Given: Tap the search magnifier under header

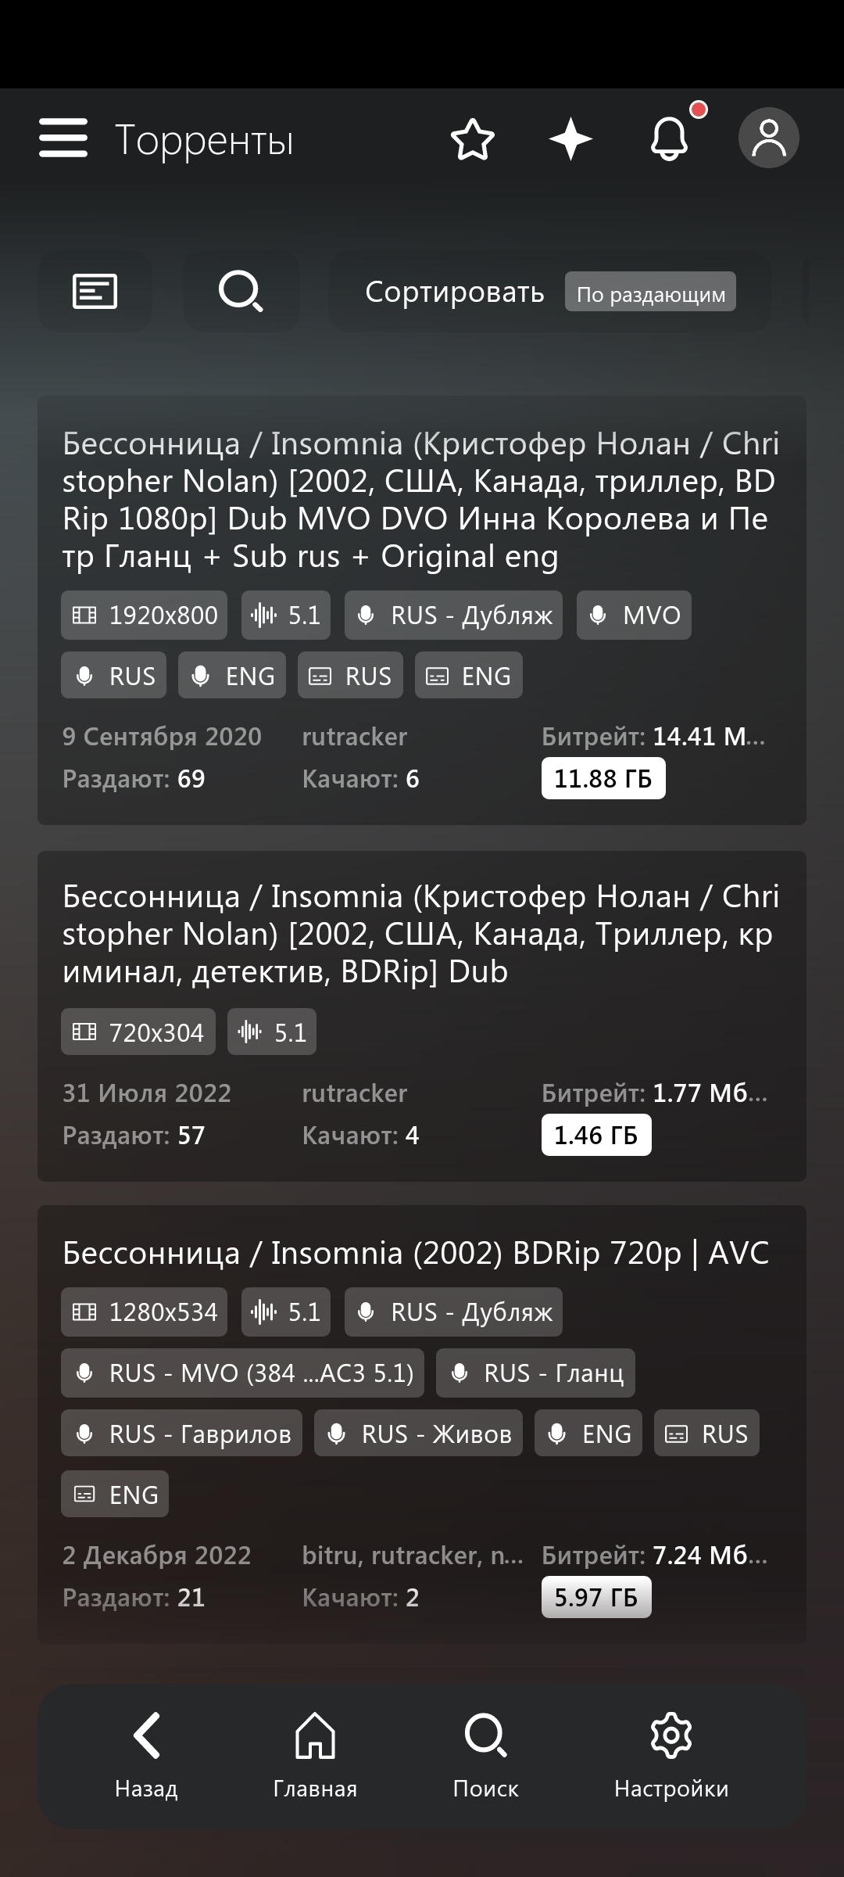Looking at the screenshot, I should [x=241, y=292].
